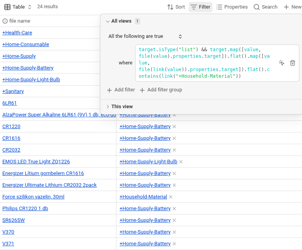This screenshot has width=302, height=250.
Task: Add a new filter
Action: [x=121, y=90]
